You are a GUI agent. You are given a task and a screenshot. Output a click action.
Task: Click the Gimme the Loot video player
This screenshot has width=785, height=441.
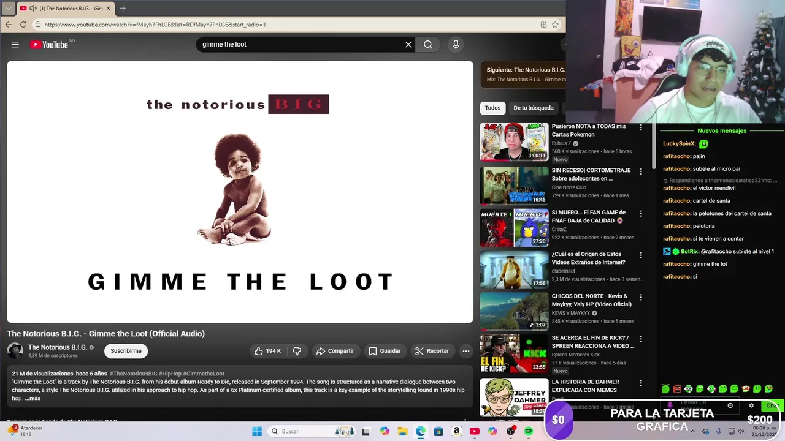[240, 192]
